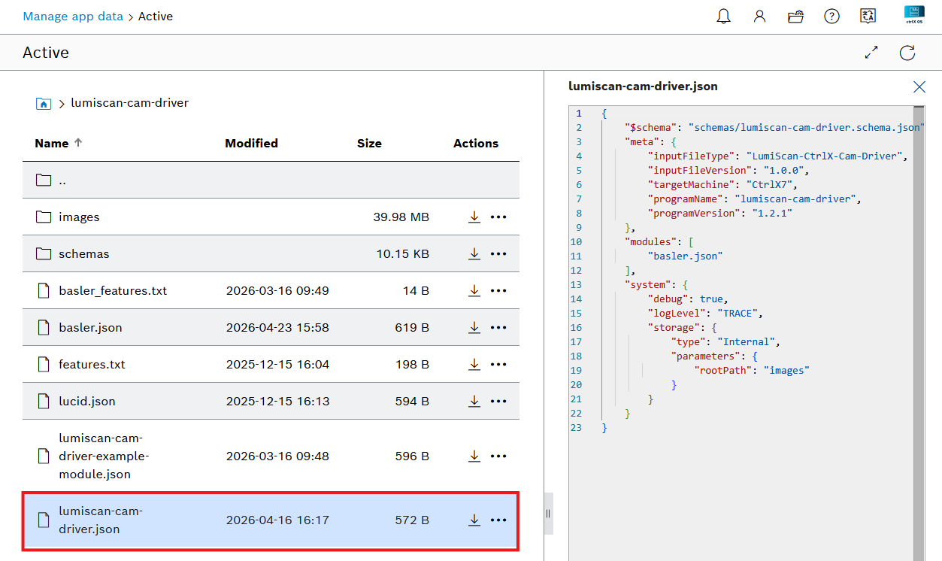Sort the list by Modified column
This screenshot has height=561, width=942.
click(x=251, y=143)
